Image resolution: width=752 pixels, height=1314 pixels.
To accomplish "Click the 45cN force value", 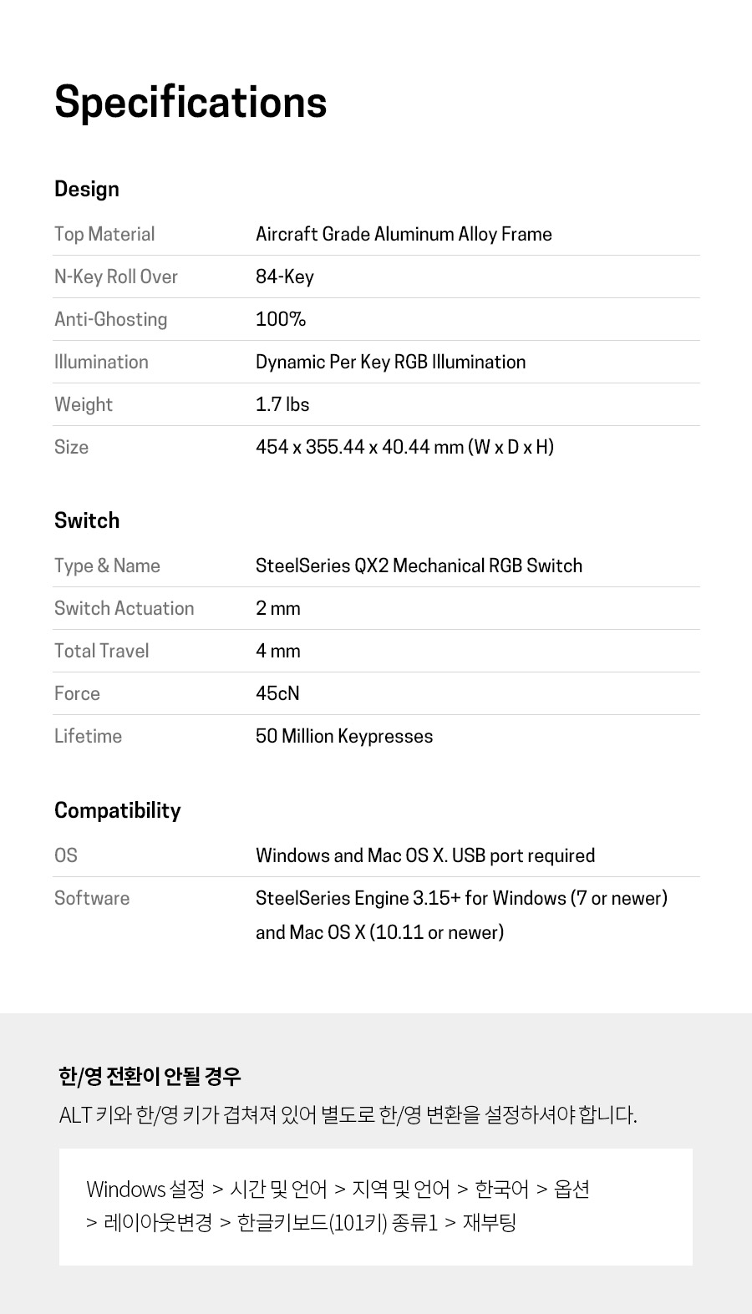I will click(x=277, y=693).
